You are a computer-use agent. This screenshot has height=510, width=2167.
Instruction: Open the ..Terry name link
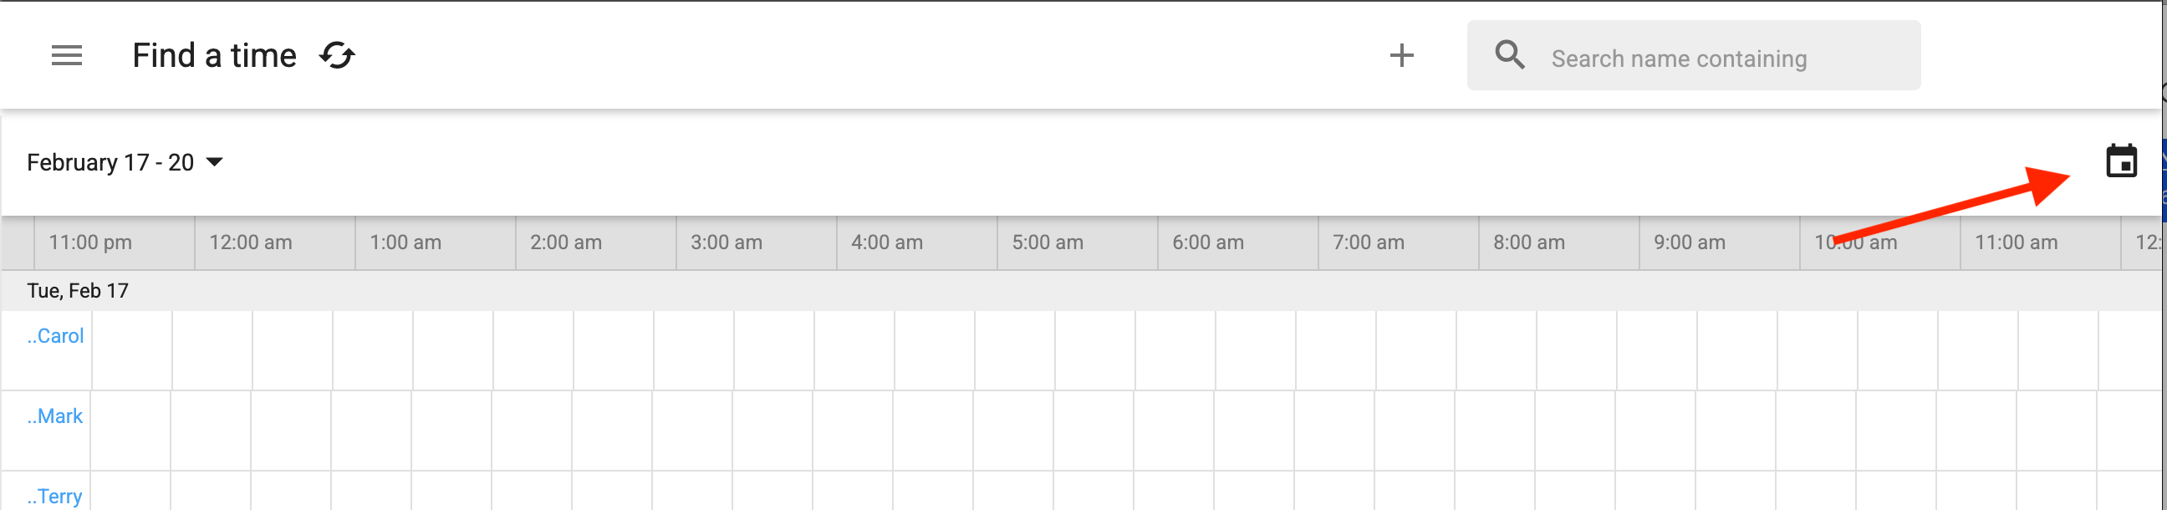(x=55, y=496)
